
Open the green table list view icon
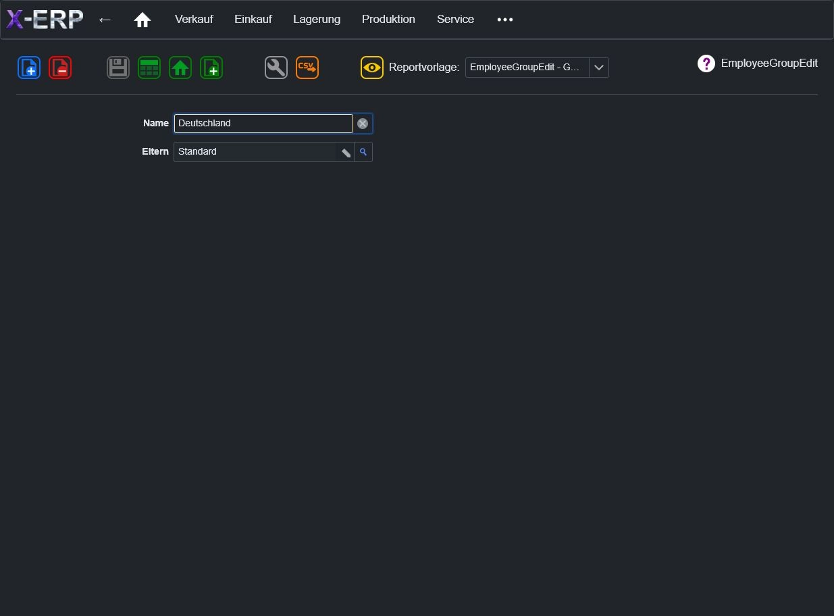point(149,68)
